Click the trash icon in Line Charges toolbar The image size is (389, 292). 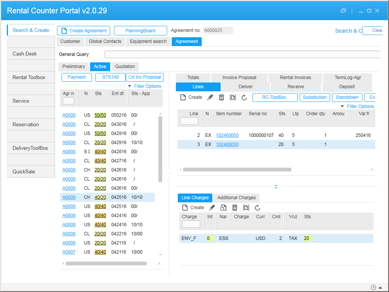coord(235,208)
